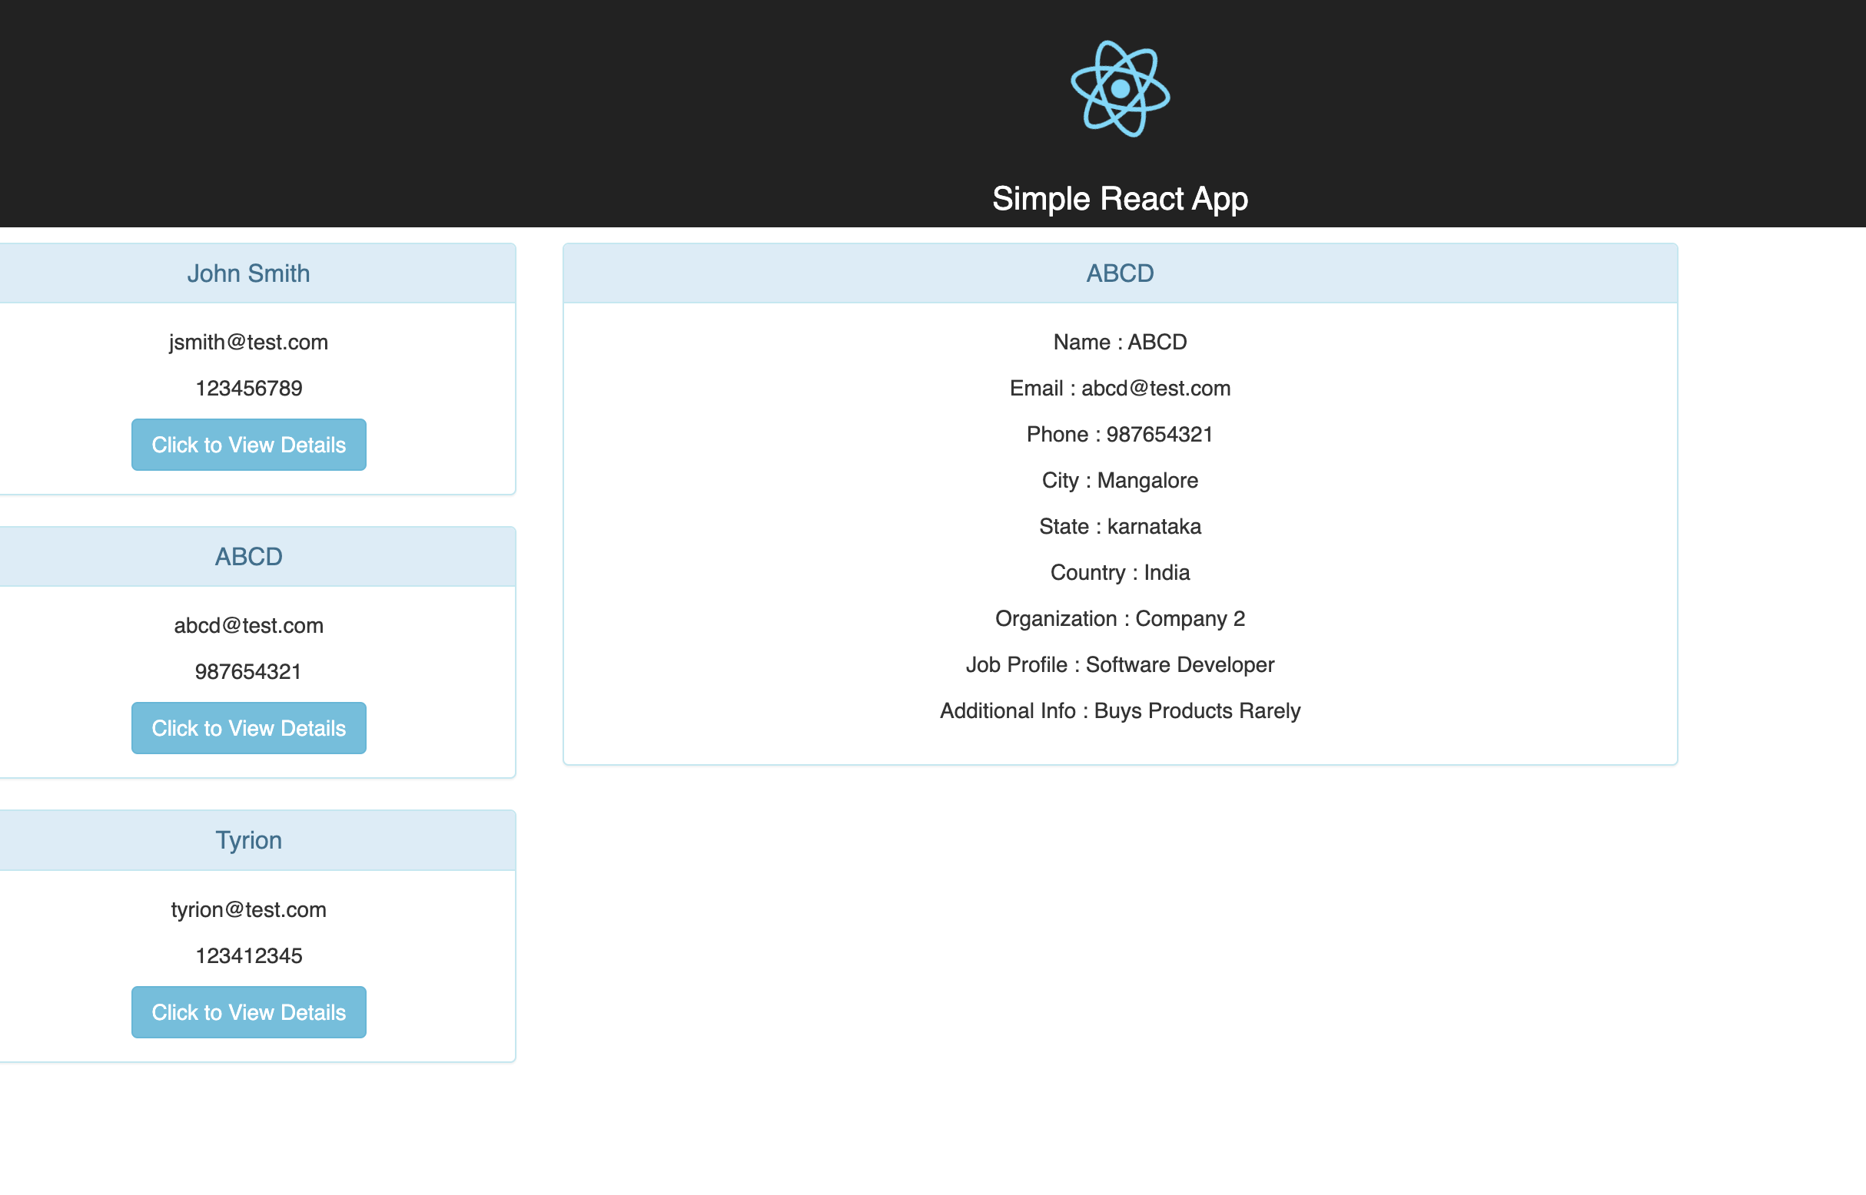Click Tyrion's View Details button
The width and height of the screenshot is (1866, 1195).
[248, 1012]
